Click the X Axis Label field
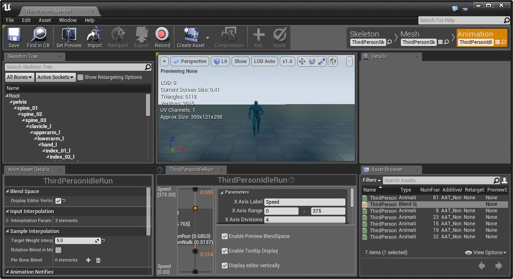This screenshot has width=513, height=279. 305,202
